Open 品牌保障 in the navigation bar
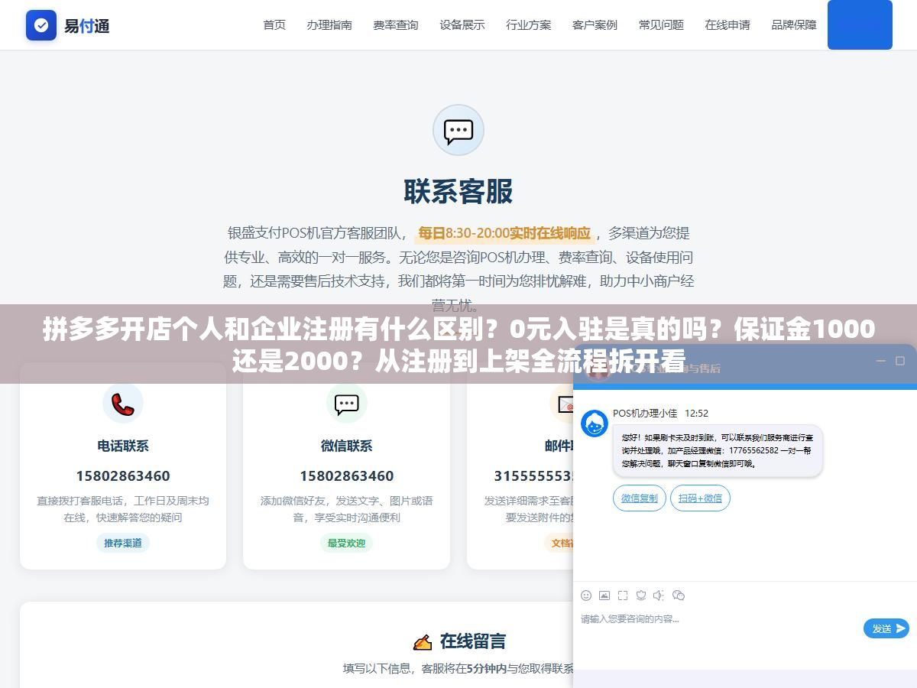Image resolution: width=917 pixels, height=688 pixels. coord(794,25)
